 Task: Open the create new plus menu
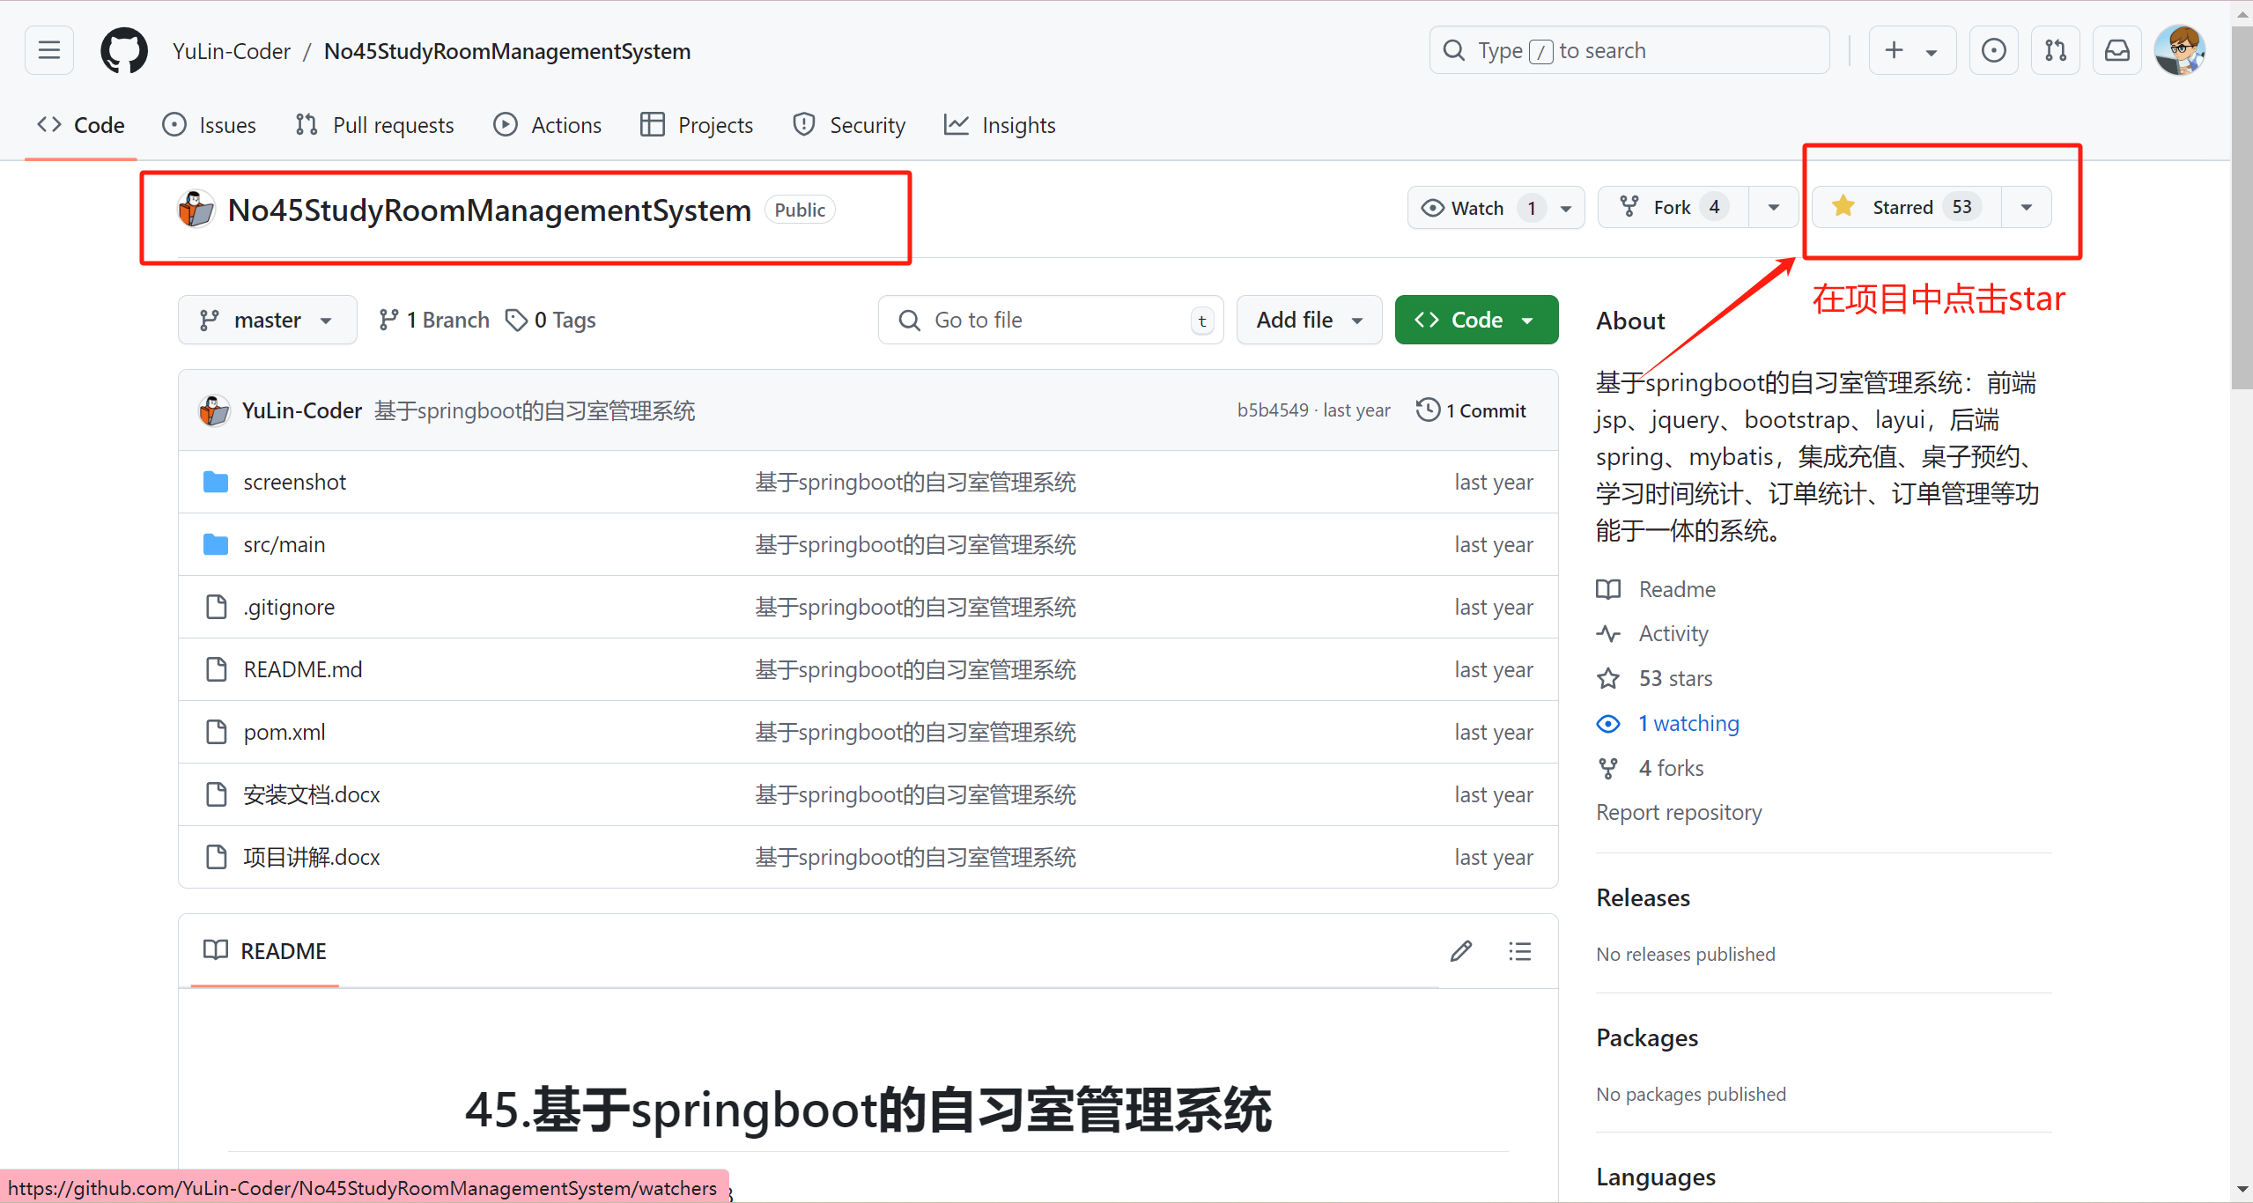click(x=1912, y=50)
